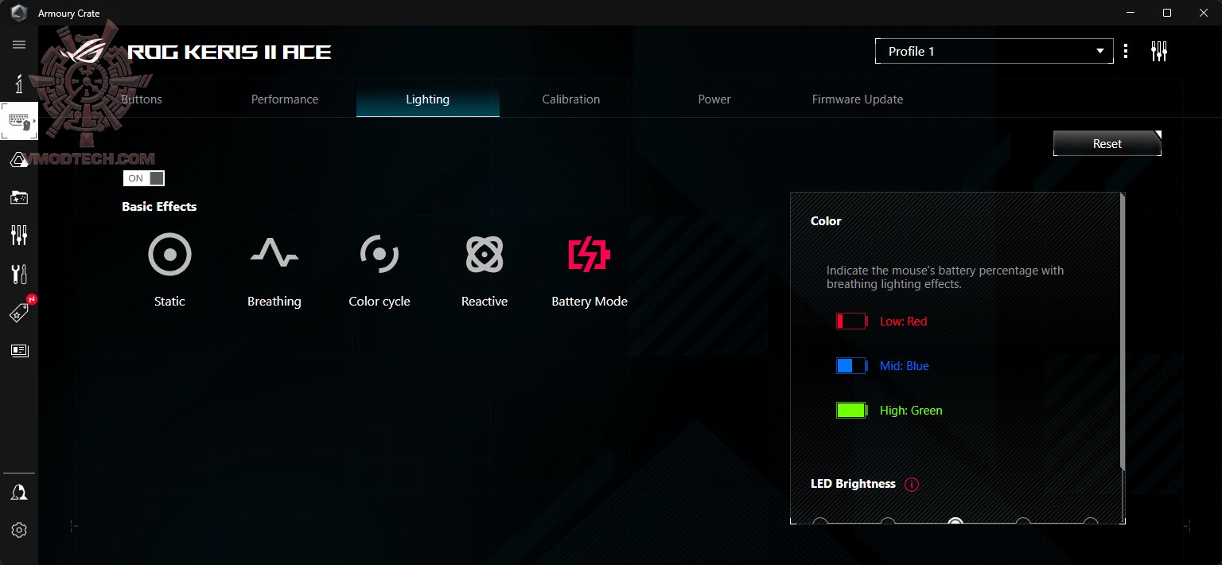
Task: Click the 'LED Brightness' heading
Action: coord(853,484)
